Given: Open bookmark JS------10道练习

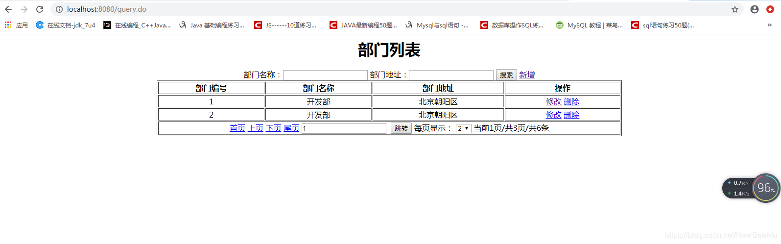Looking at the screenshot, I should point(285,25).
